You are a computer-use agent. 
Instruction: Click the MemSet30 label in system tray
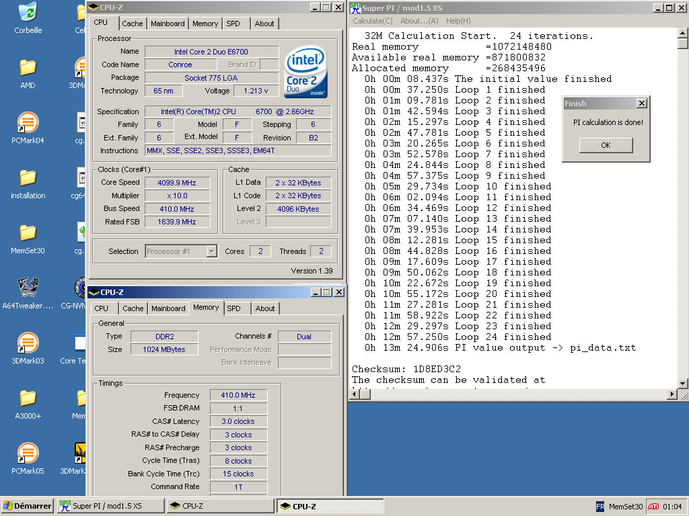(625, 507)
